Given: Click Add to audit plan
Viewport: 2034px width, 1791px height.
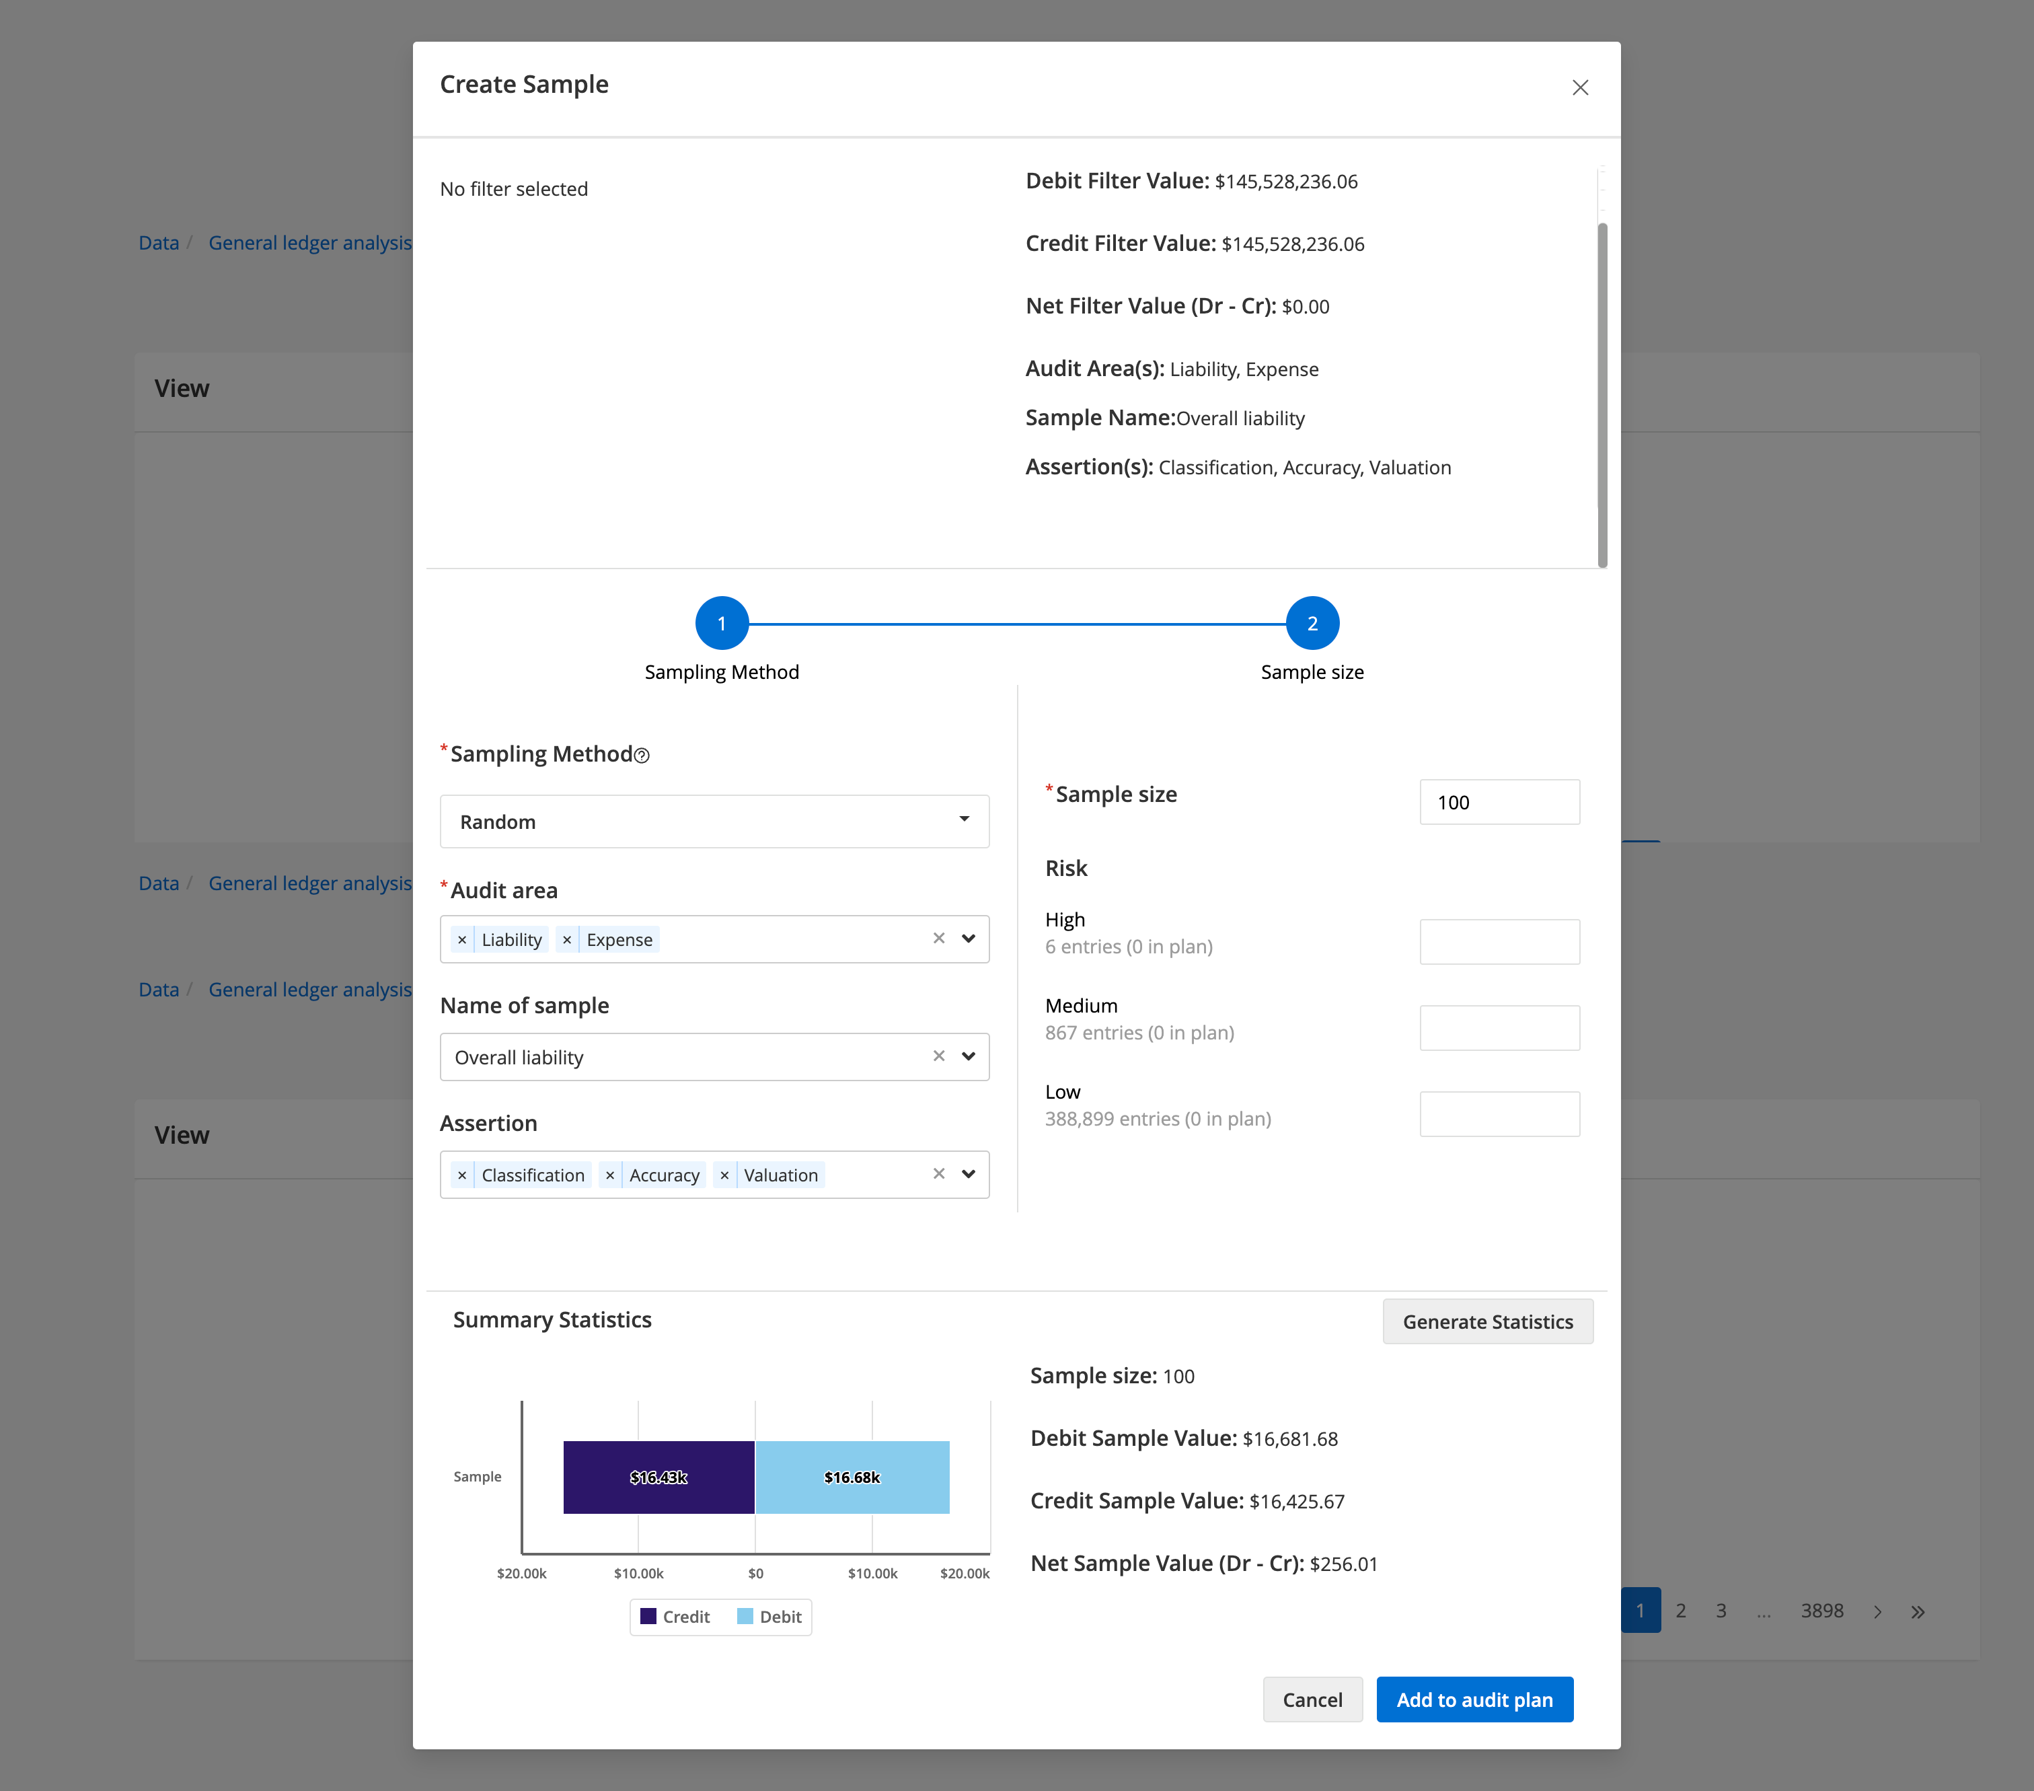Looking at the screenshot, I should click(x=1474, y=1699).
